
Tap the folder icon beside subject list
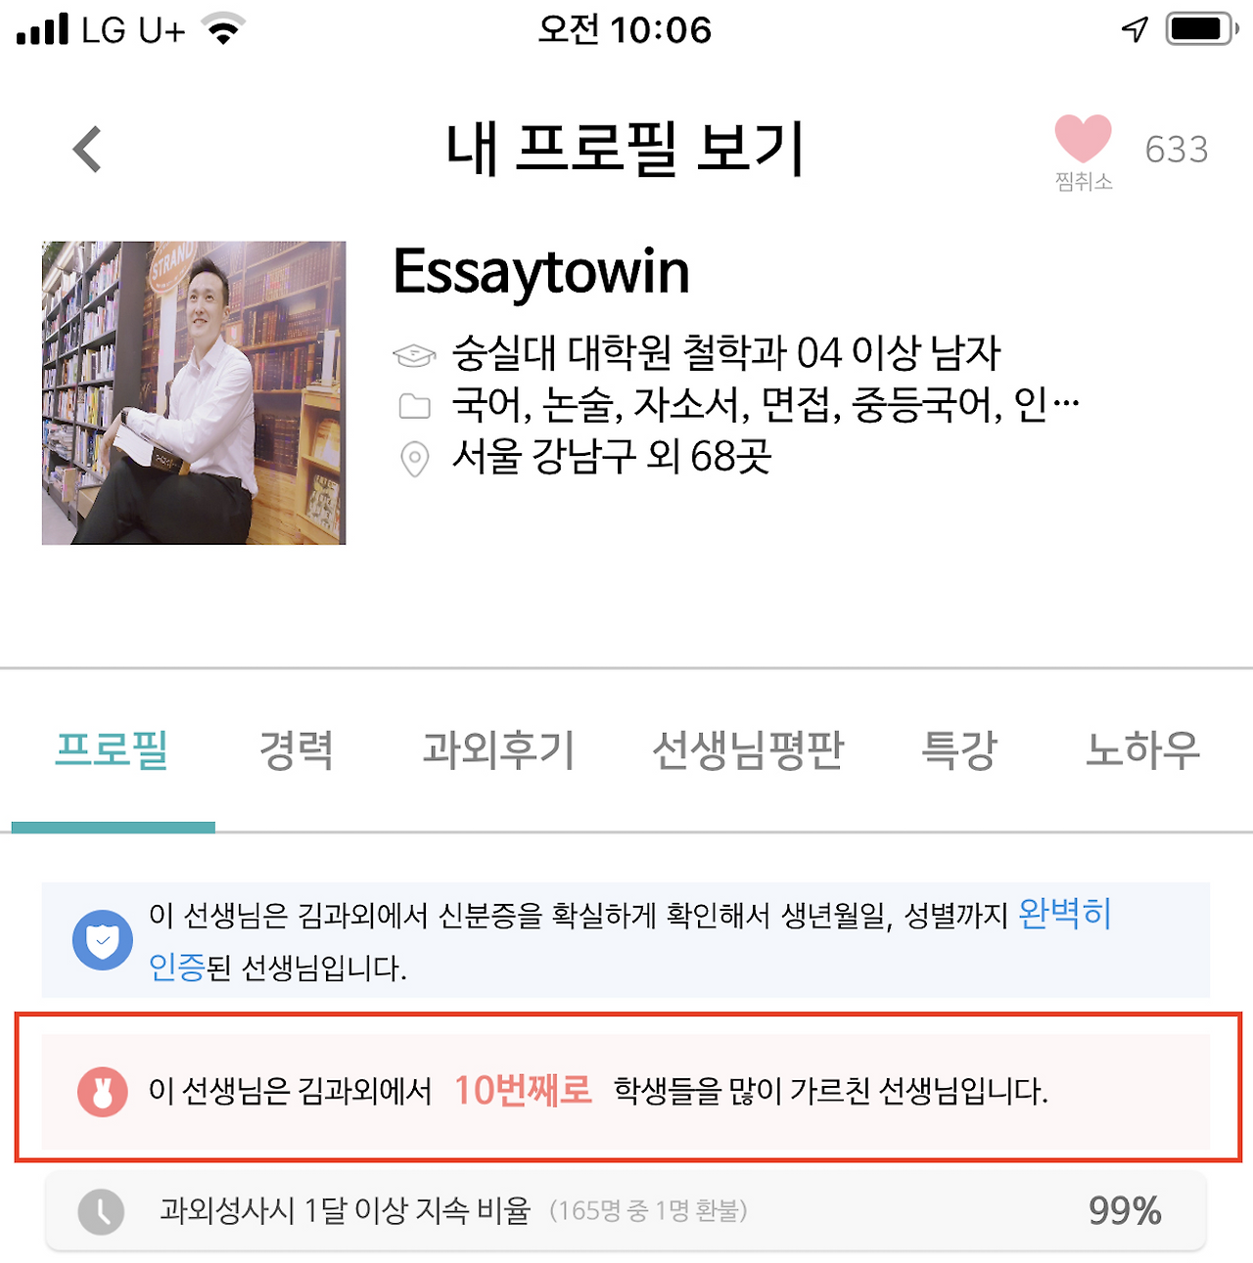click(415, 405)
